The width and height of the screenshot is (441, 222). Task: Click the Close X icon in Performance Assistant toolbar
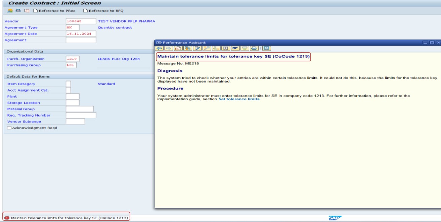pos(266,49)
